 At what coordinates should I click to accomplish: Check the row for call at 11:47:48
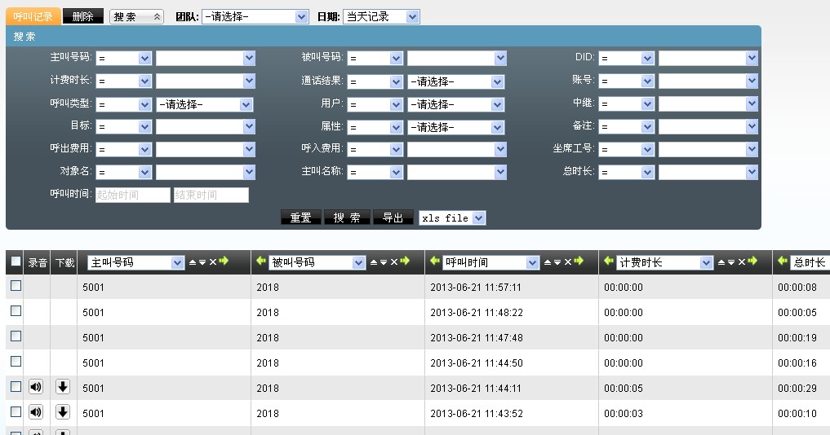[x=16, y=336]
